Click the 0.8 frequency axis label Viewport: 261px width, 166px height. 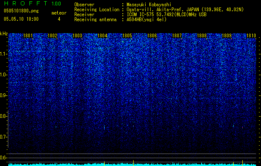[4, 116]
